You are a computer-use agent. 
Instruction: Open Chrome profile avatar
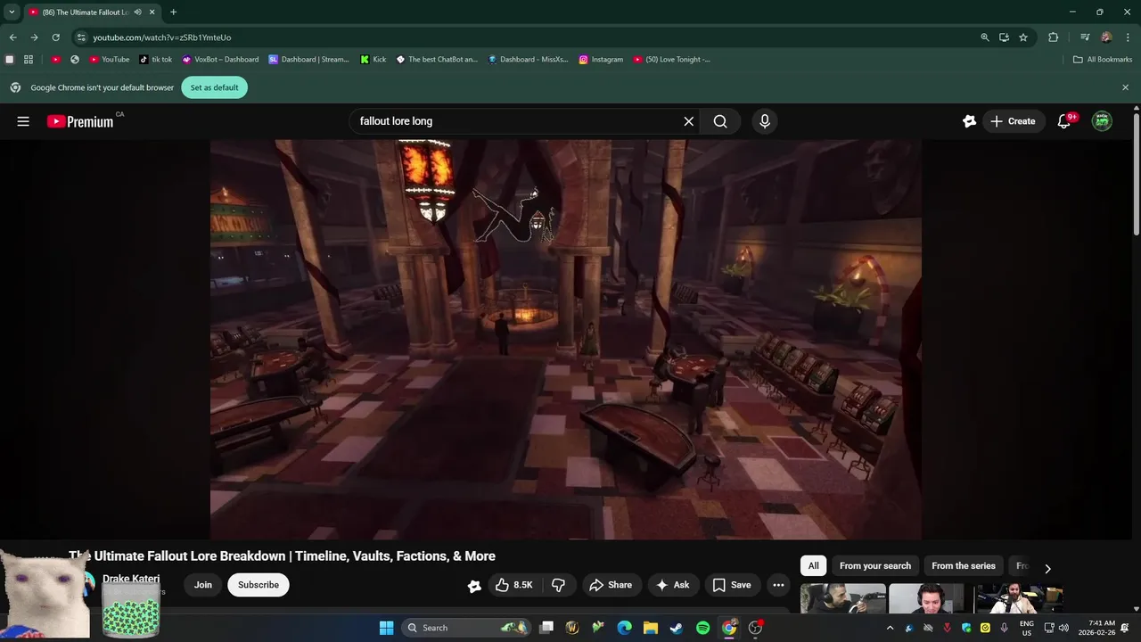[x=1105, y=37]
